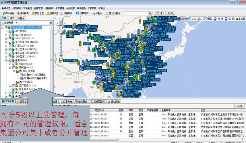This screenshot has width=246, height=143.
Task: Select the circle area search tool
Action: [170, 13]
